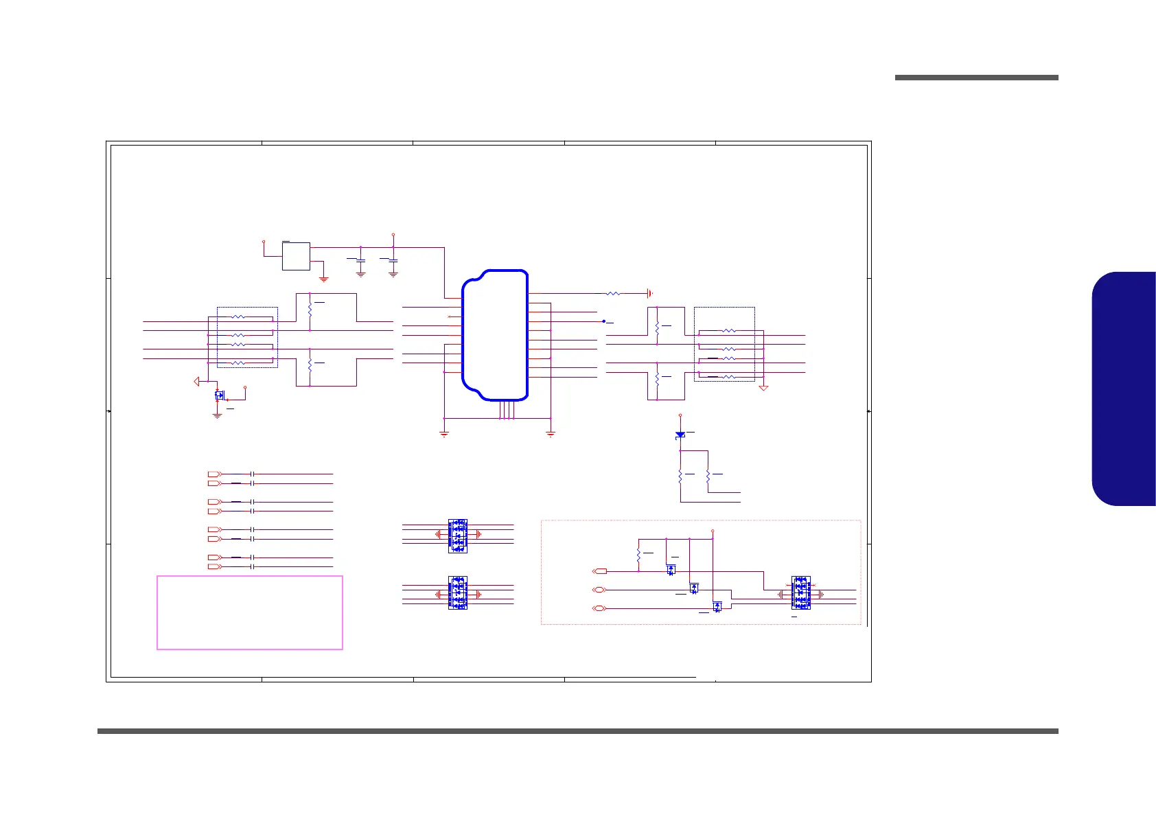1156x817 pixels.
Task: Click the MOSFET symbol above the left ground
Action: pos(220,395)
